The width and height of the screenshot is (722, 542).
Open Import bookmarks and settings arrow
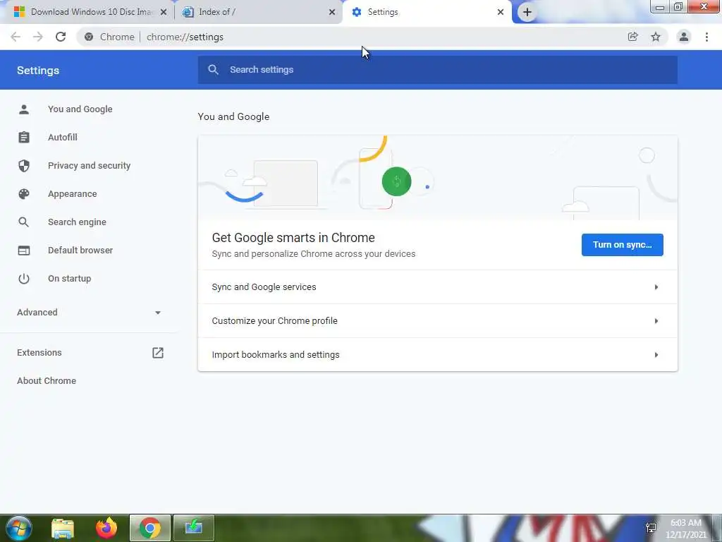[656, 355]
